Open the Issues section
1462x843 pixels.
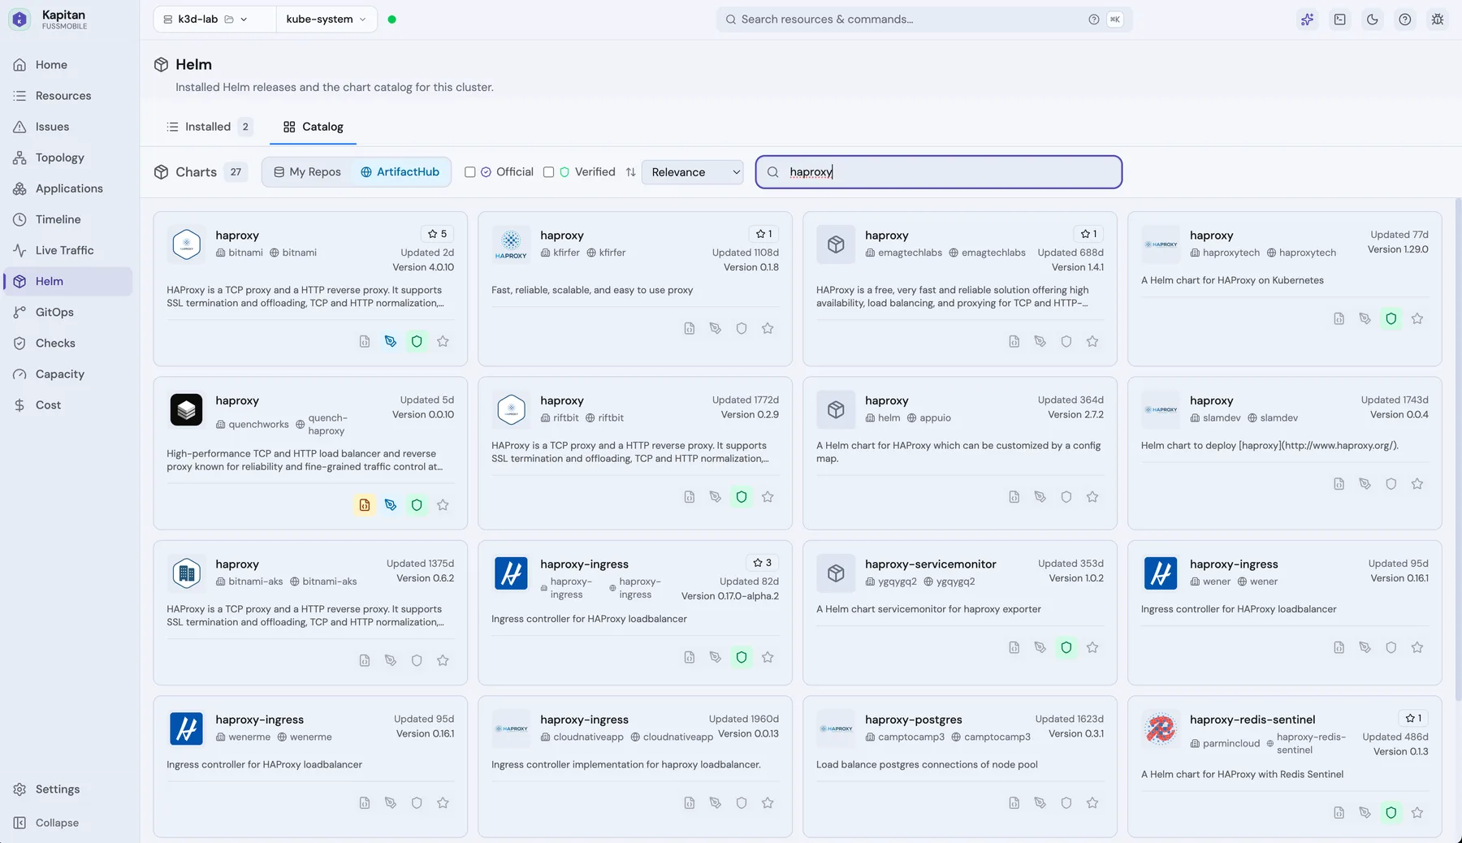(x=68, y=127)
